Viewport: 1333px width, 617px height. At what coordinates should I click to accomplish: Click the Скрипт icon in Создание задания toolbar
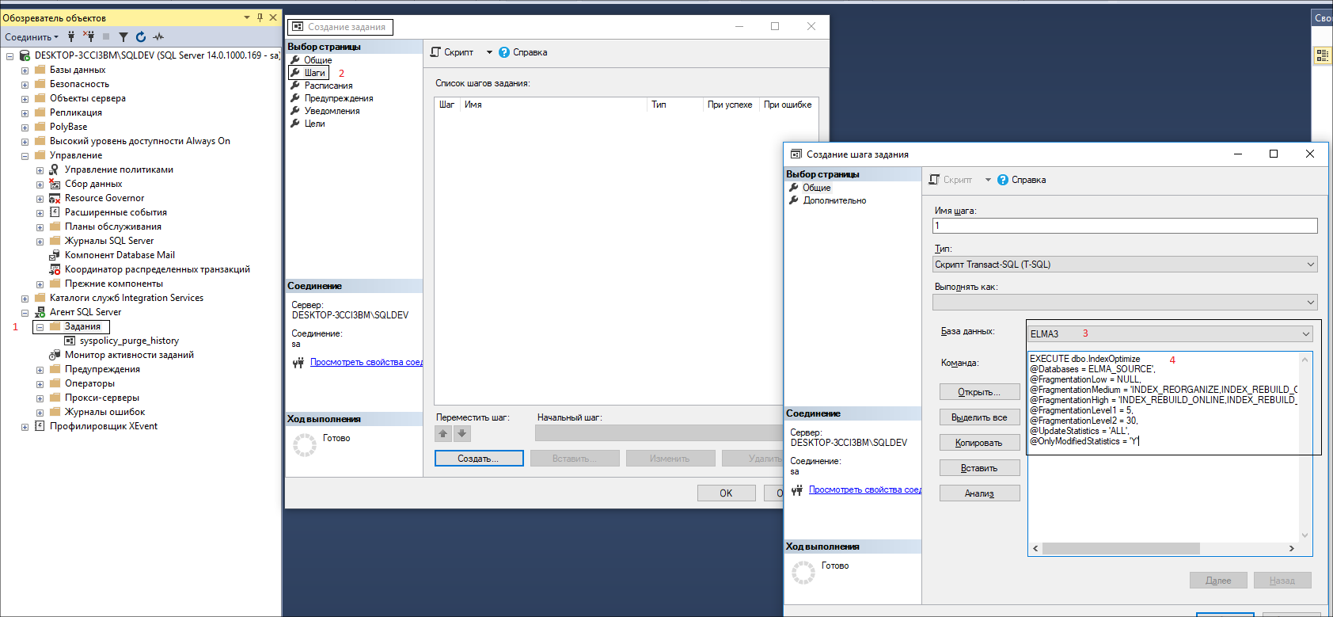pos(435,52)
